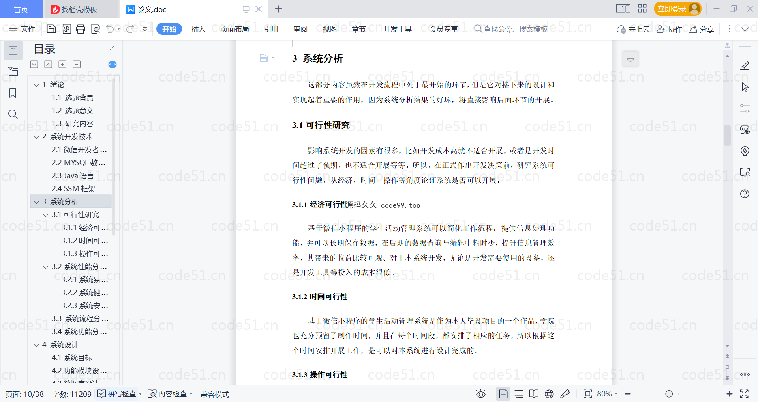Select the 开发工具 ribbon tab
The width and height of the screenshot is (758, 402).
click(397, 29)
